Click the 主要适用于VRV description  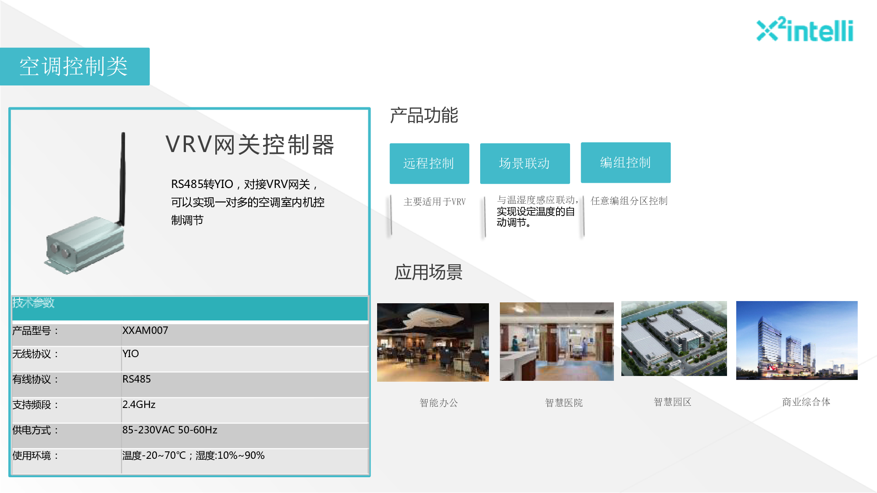coord(435,202)
